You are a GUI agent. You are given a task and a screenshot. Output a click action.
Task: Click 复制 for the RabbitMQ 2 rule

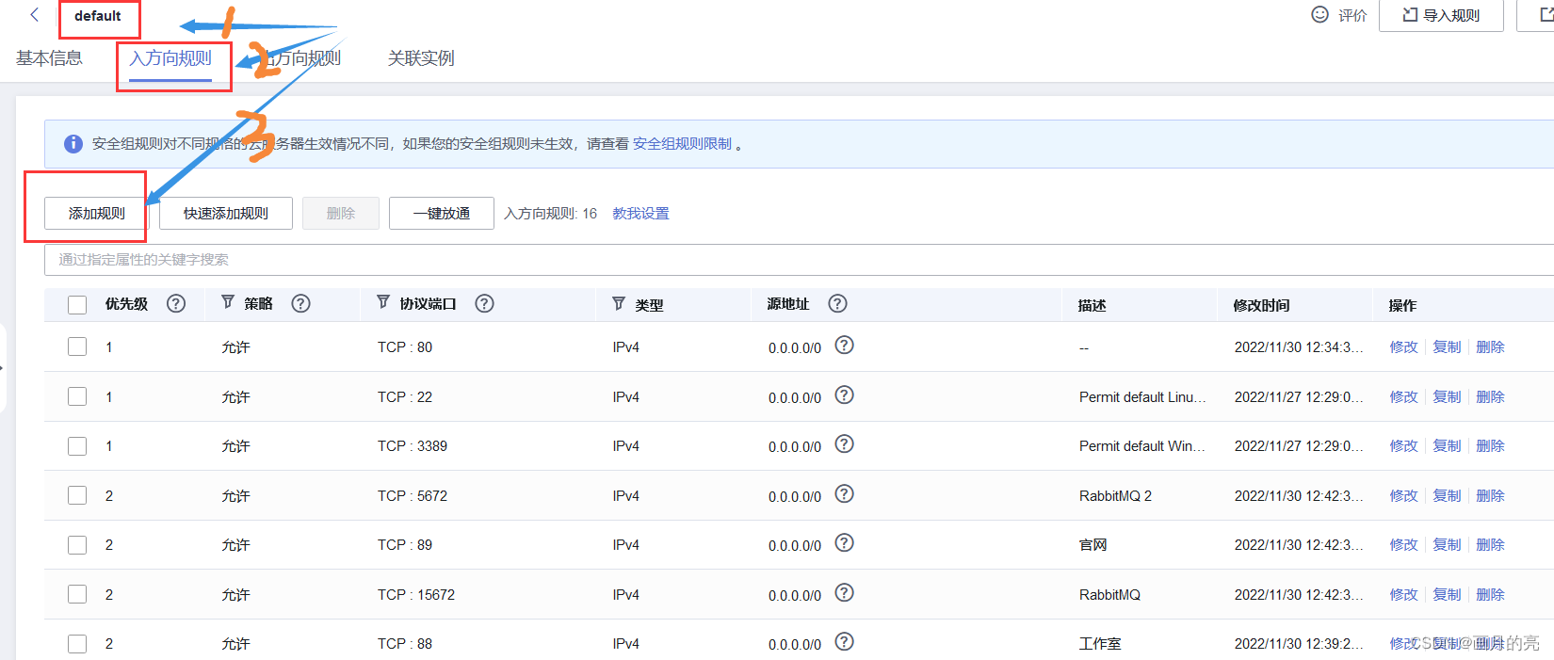click(1447, 496)
